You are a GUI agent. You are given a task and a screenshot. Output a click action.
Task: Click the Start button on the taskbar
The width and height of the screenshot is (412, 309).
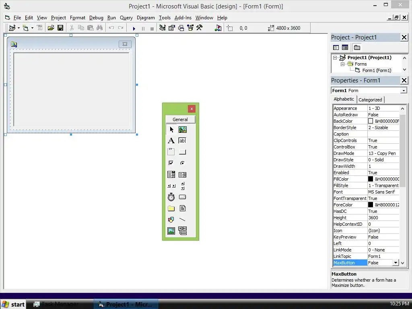tap(13, 304)
